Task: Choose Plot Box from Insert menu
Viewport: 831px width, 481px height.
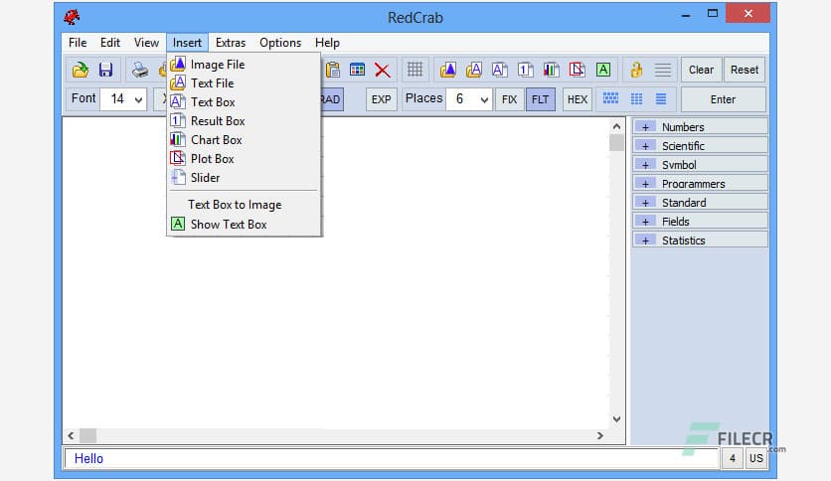Action: (x=244, y=159)
